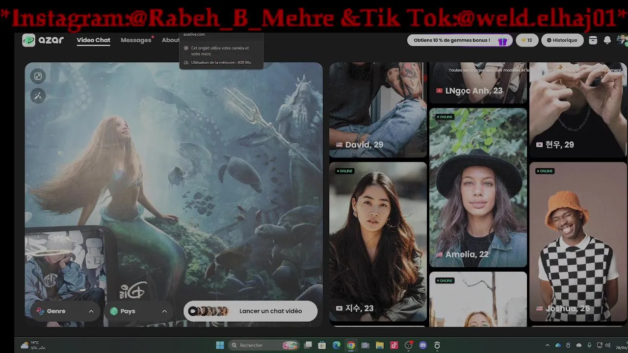This screenshot has width=628, height=353.
Task: Open the Video Chat tab
Action: (x=93, y=40)
